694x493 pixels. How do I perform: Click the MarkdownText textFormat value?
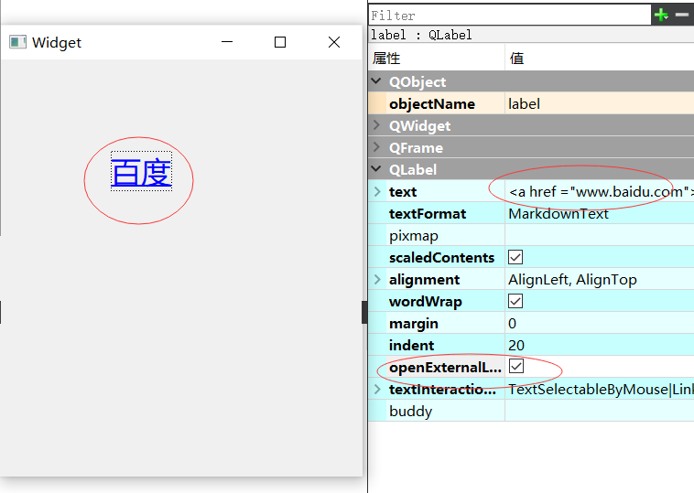pyautogui.click(x=558, y=213)
